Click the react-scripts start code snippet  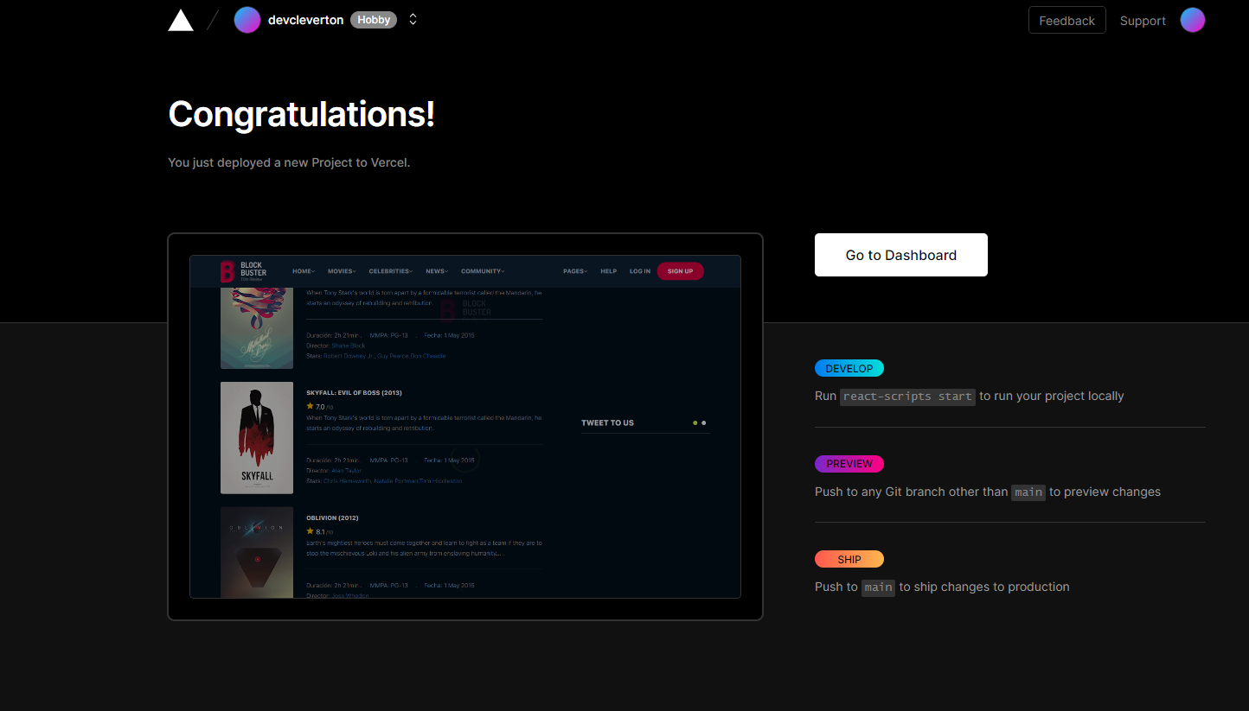click(907, 397)
